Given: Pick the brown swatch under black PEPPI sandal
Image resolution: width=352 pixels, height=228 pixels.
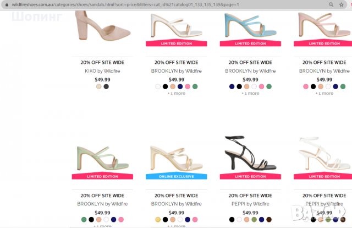Looking at the screenshot, I should tap(269, 219).
